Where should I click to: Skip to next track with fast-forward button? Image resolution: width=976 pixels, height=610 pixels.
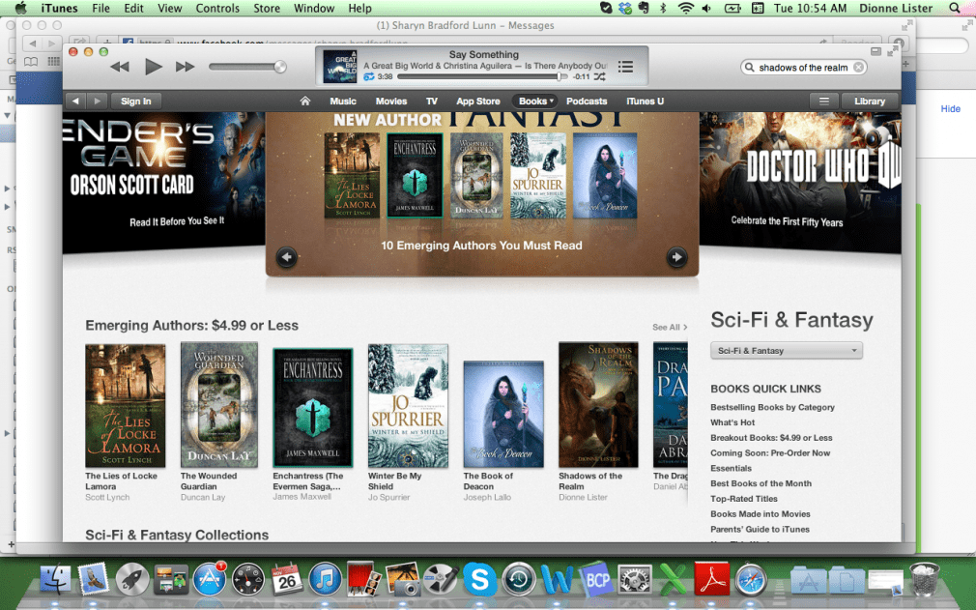coord(185,67)
